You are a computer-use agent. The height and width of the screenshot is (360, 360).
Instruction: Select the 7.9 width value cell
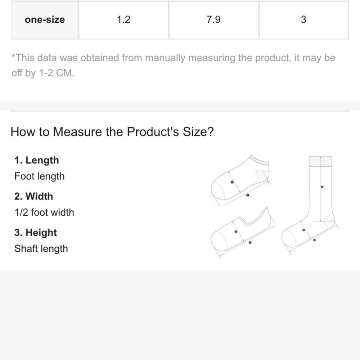[x=213, y=20]
